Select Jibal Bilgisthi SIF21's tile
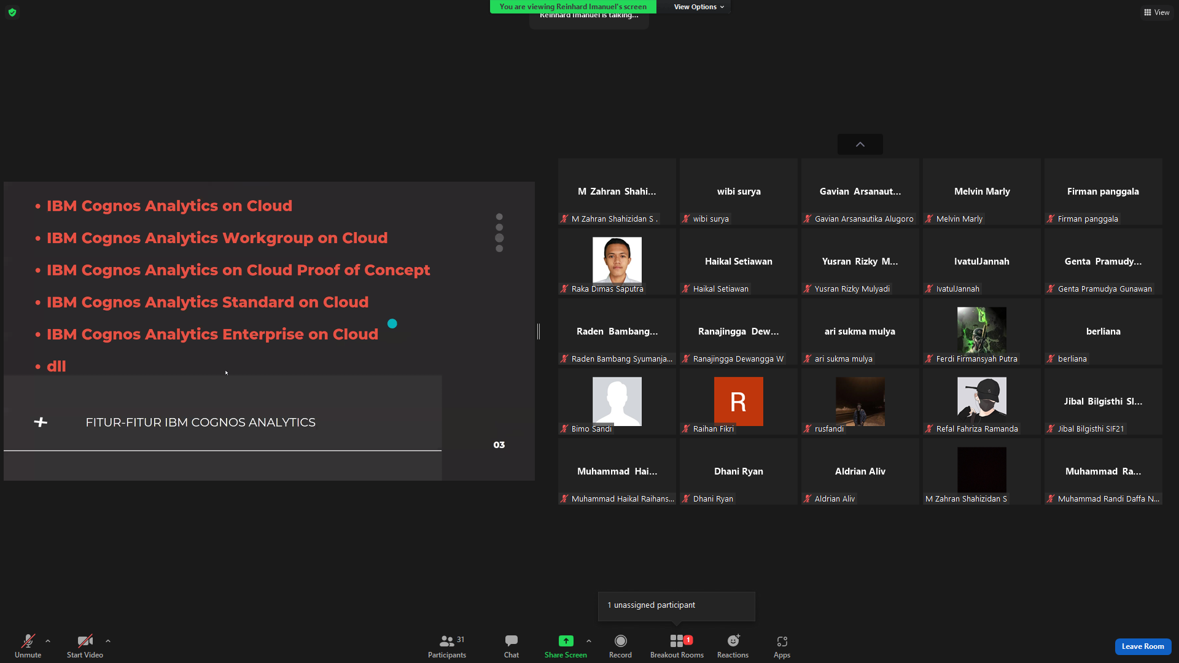This screenshot has width=1179, height=663. pyautogui.click(x=1103, y=401)
